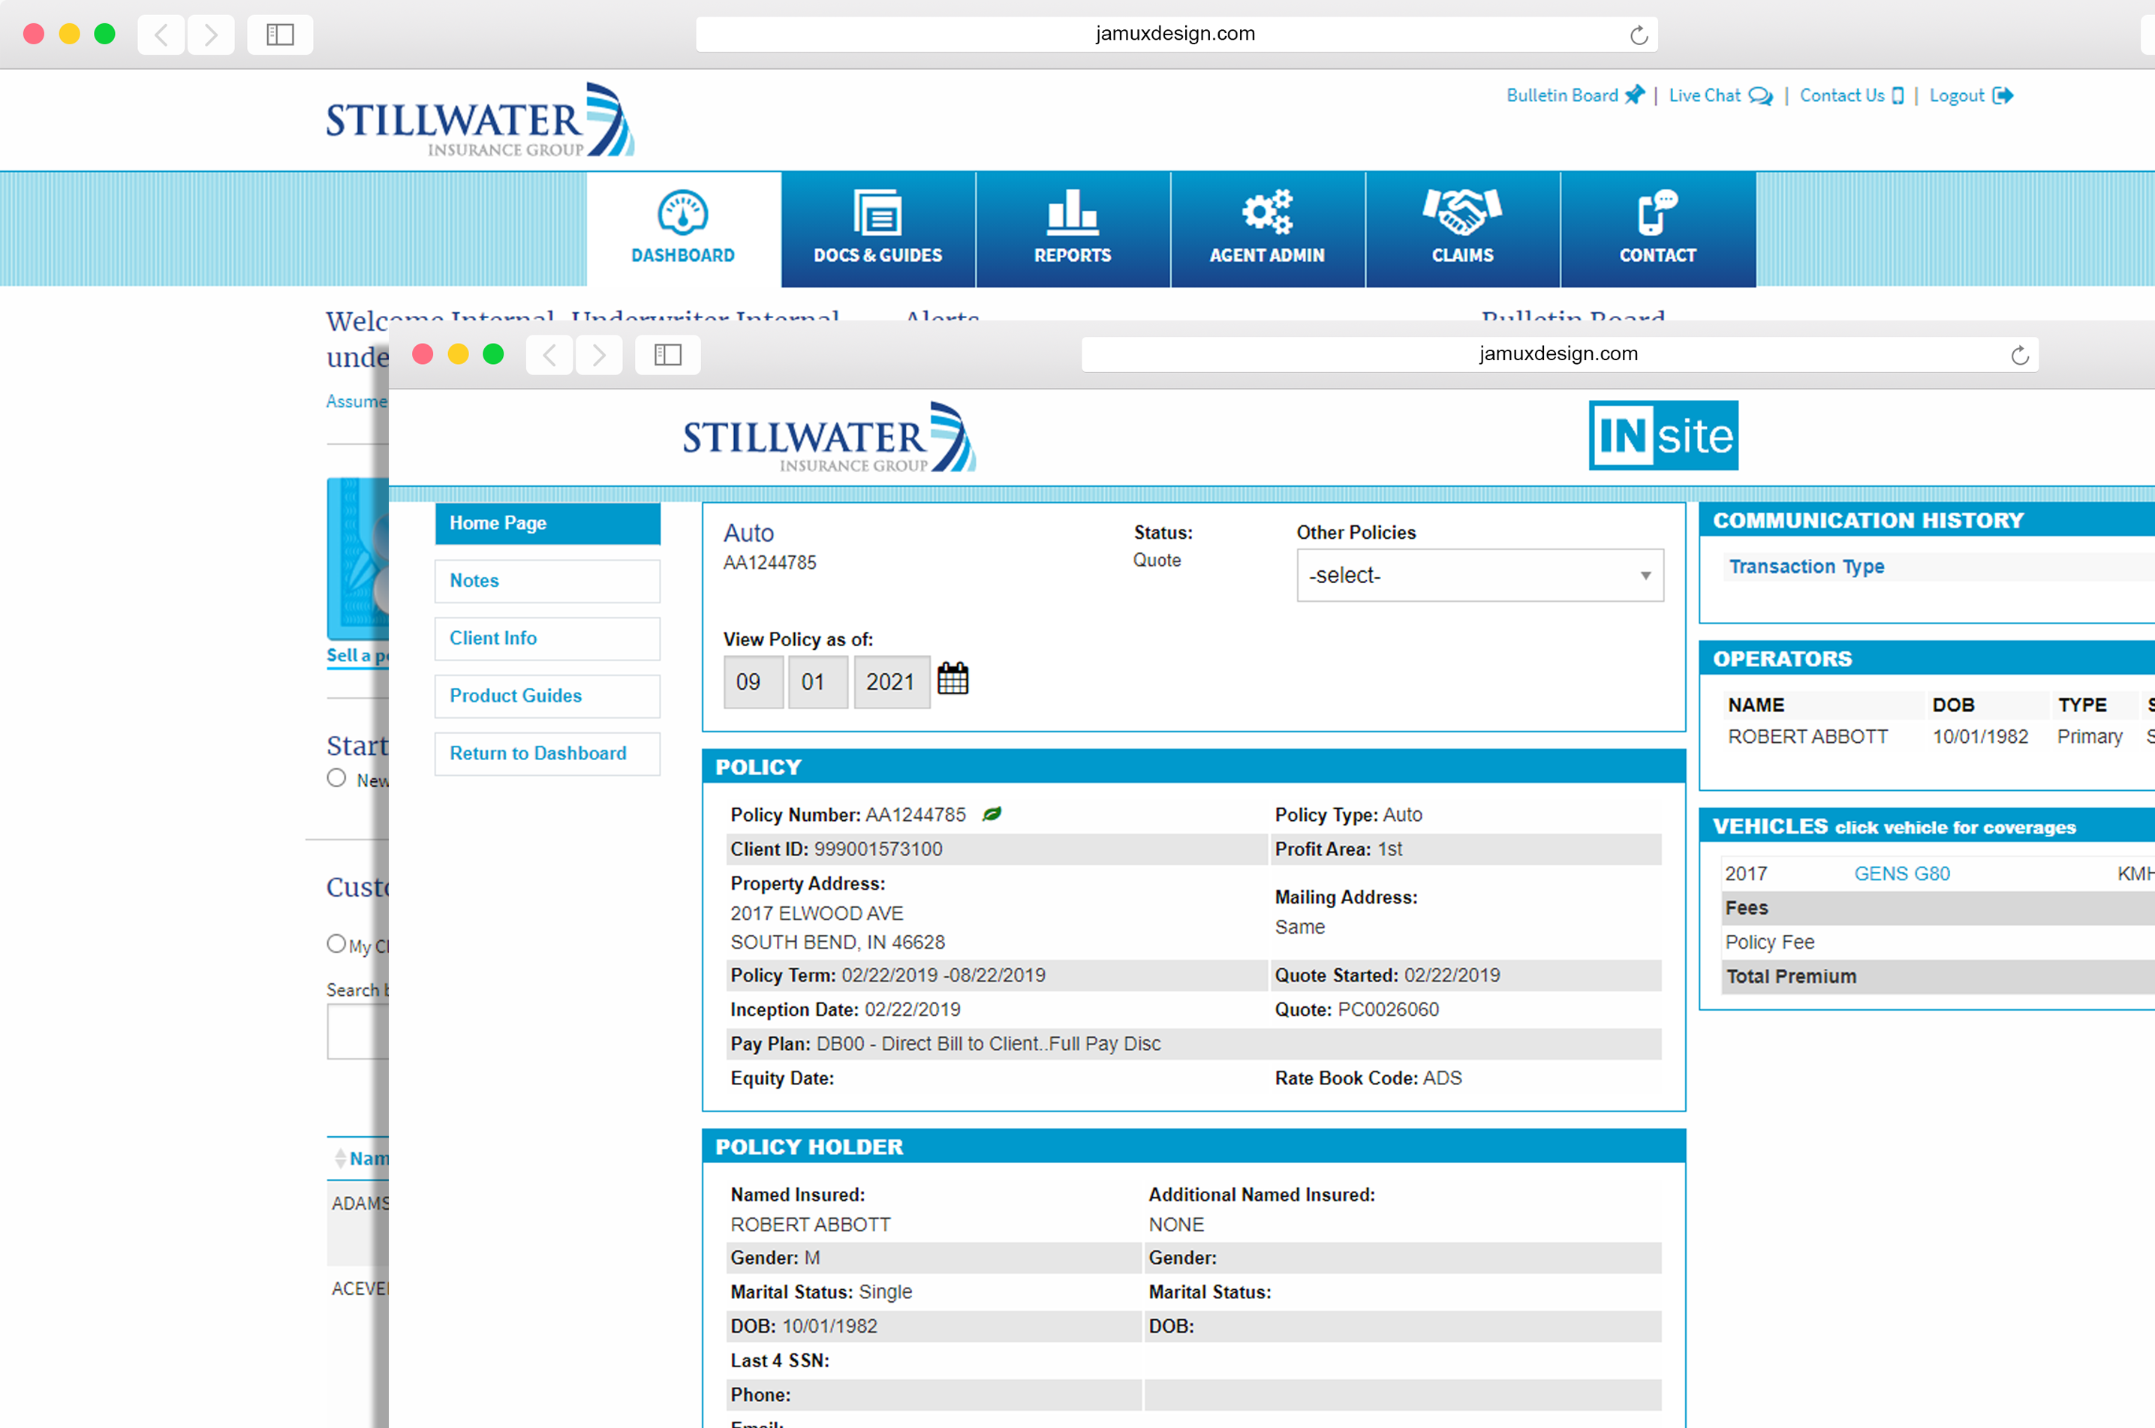
Task: Click the Total Premium row
Action: coord(1939,976)
